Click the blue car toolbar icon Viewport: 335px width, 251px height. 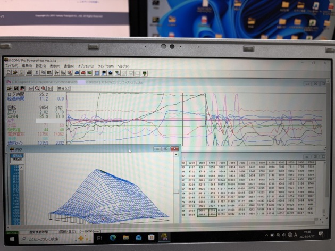point(77,73)
